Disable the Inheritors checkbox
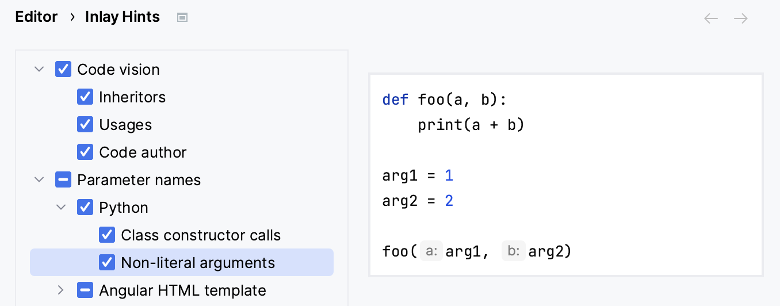 pyautogui.click(x=85, y=97)
